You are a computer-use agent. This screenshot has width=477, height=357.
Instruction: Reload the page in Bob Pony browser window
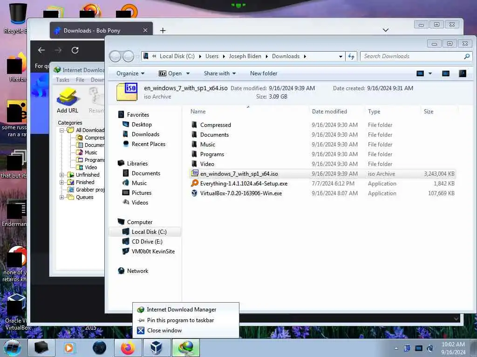(x=75, y=50)
